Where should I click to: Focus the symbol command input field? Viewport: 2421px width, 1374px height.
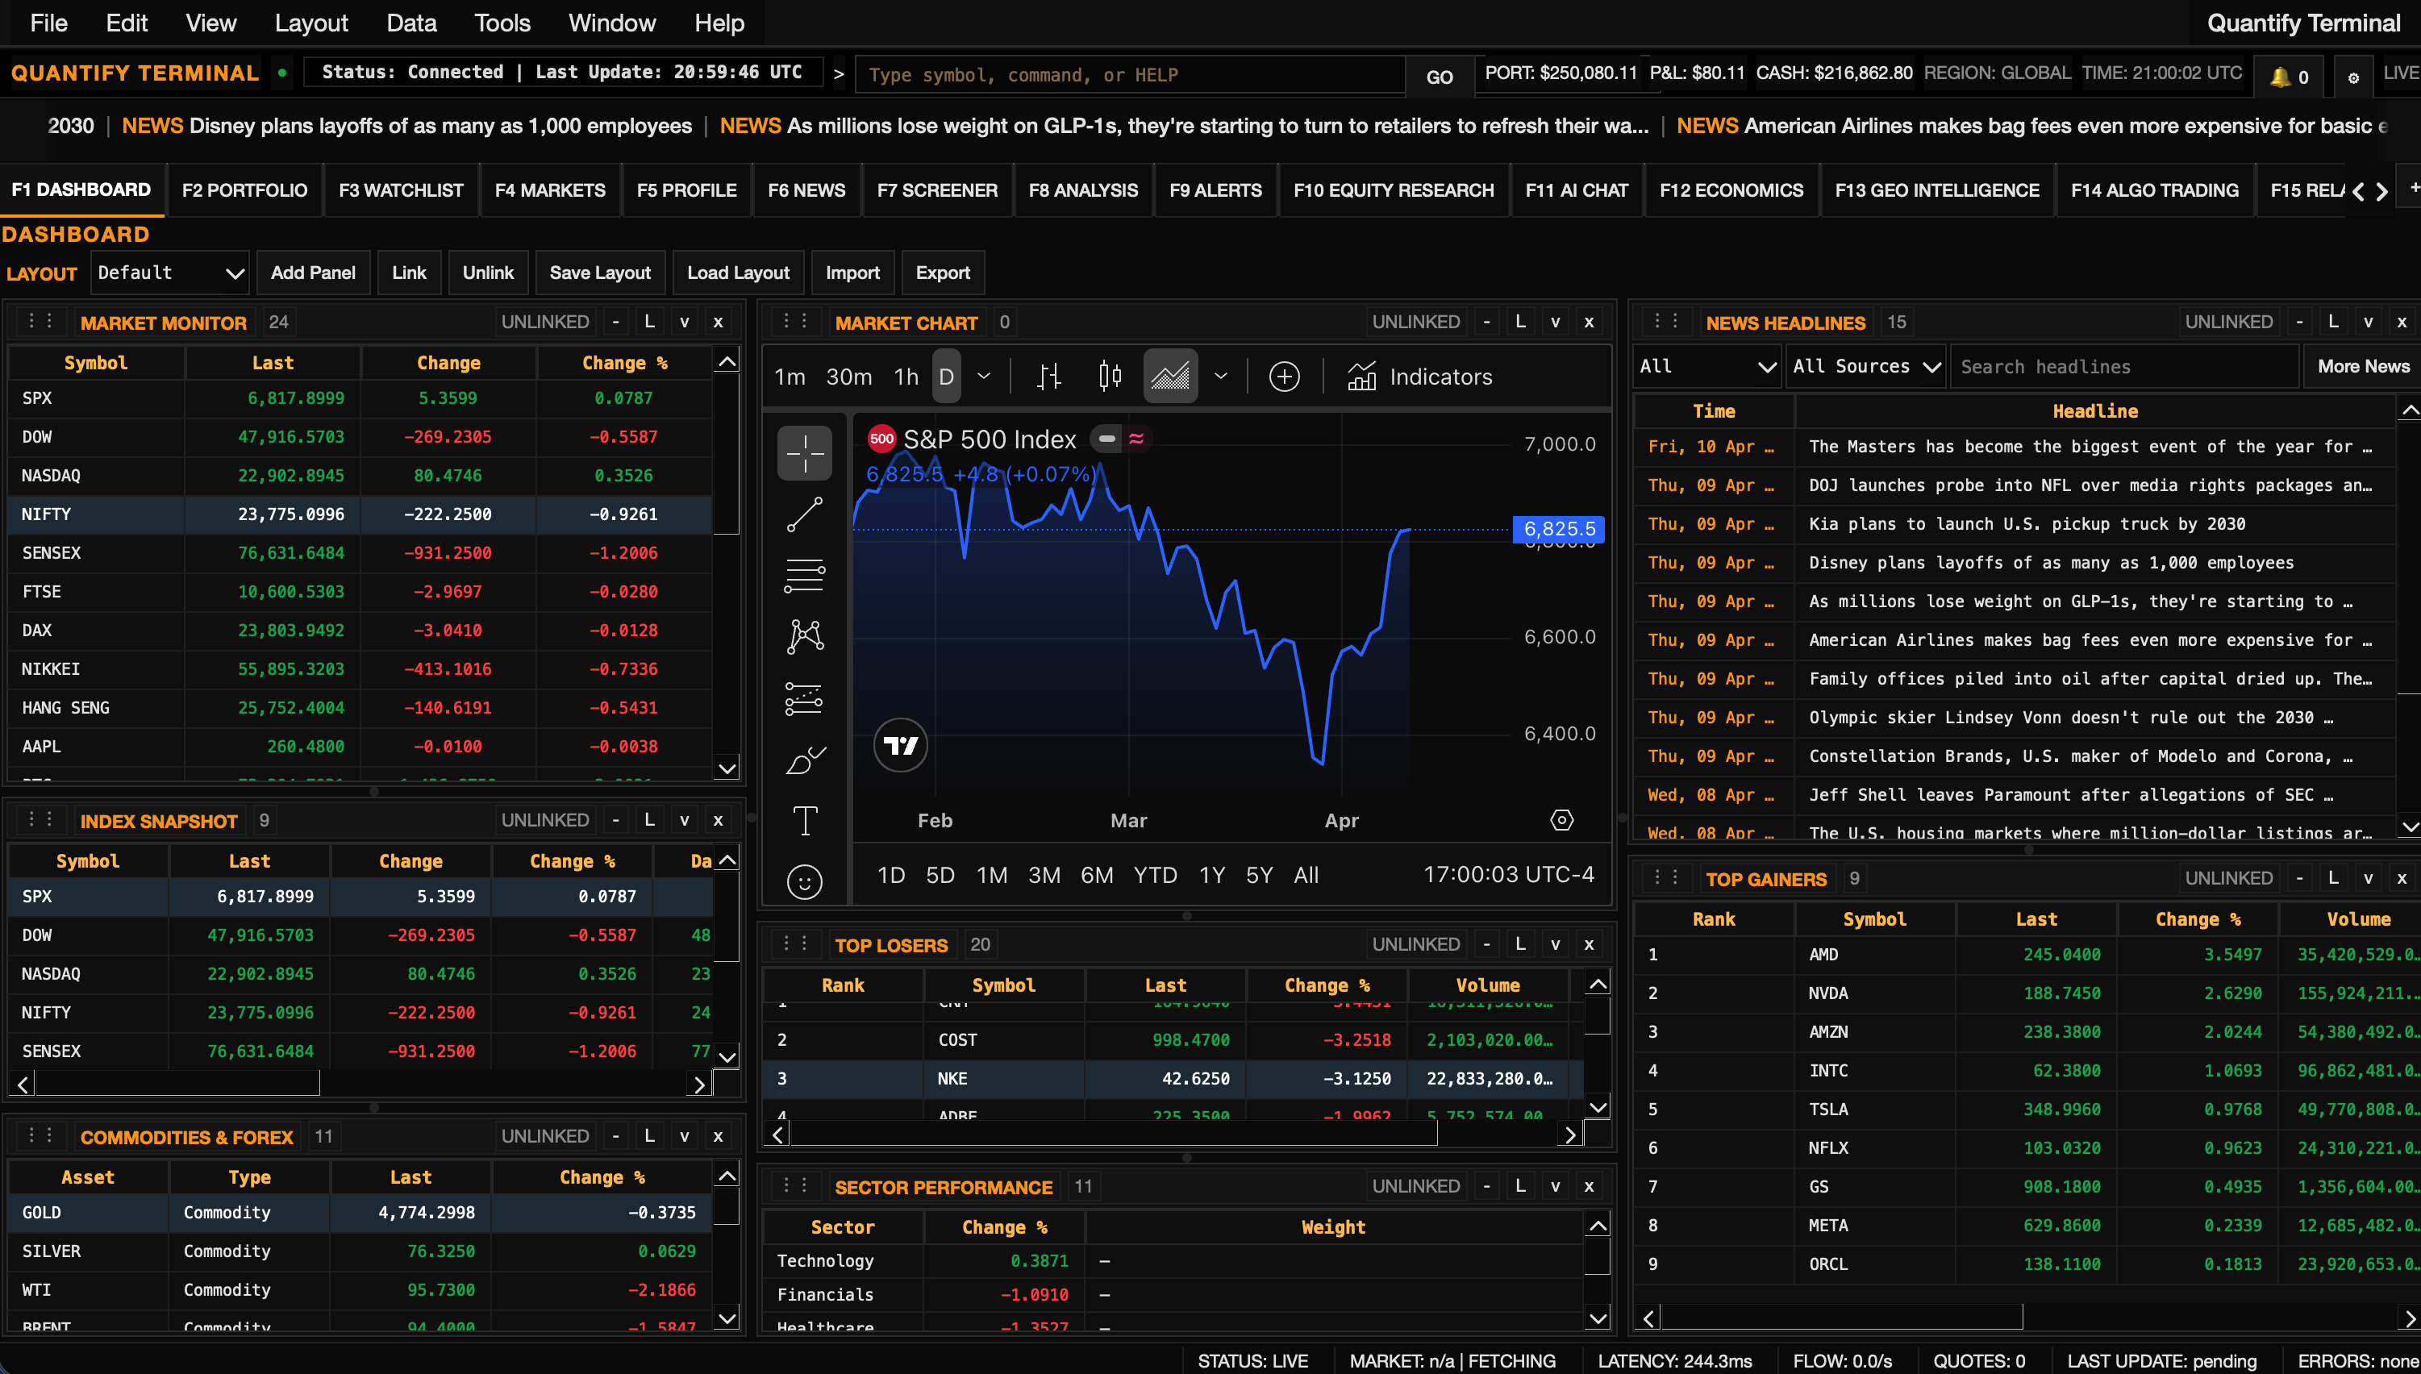pyautogui.click(x=1130, y=74)
